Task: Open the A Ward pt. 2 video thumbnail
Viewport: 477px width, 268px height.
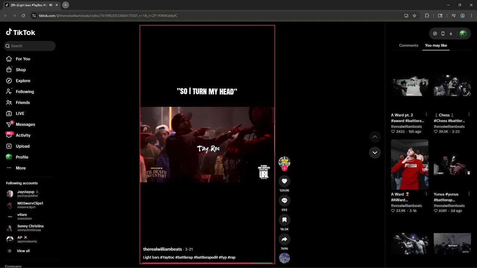Action: pos(410,86)
